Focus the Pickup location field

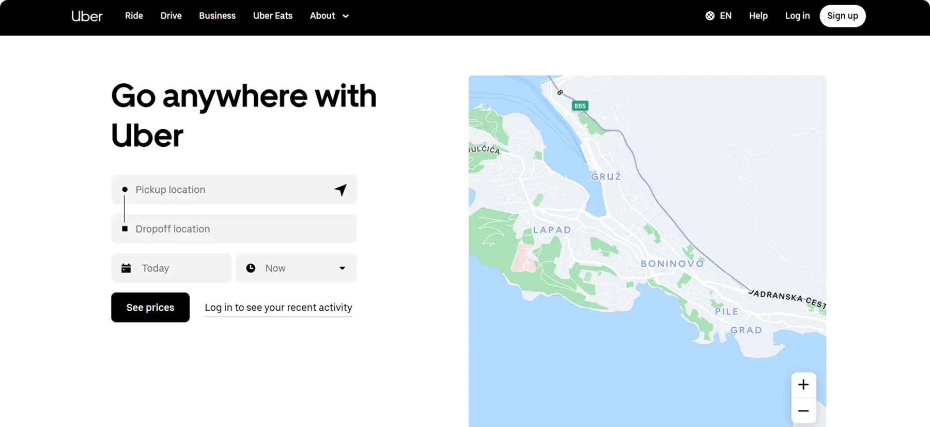click(x=234, y=190)
